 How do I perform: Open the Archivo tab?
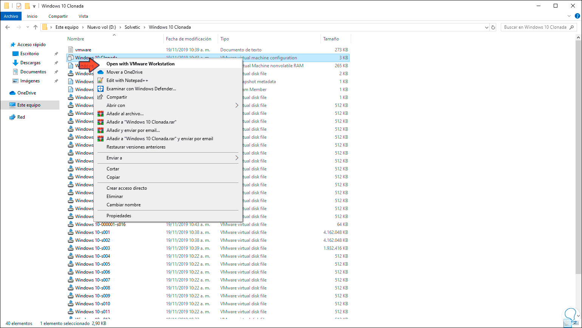pos(11,16)
